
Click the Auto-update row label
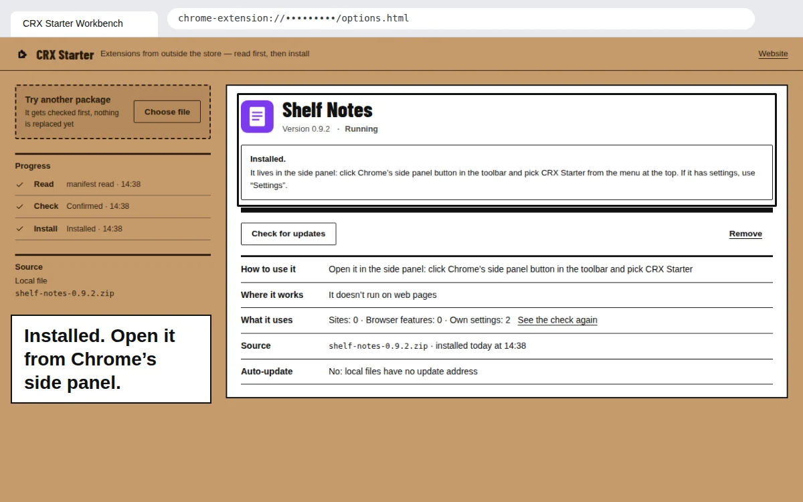(x=267, y=371)
